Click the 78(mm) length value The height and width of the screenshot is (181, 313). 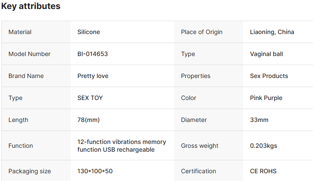coord(88,120)
